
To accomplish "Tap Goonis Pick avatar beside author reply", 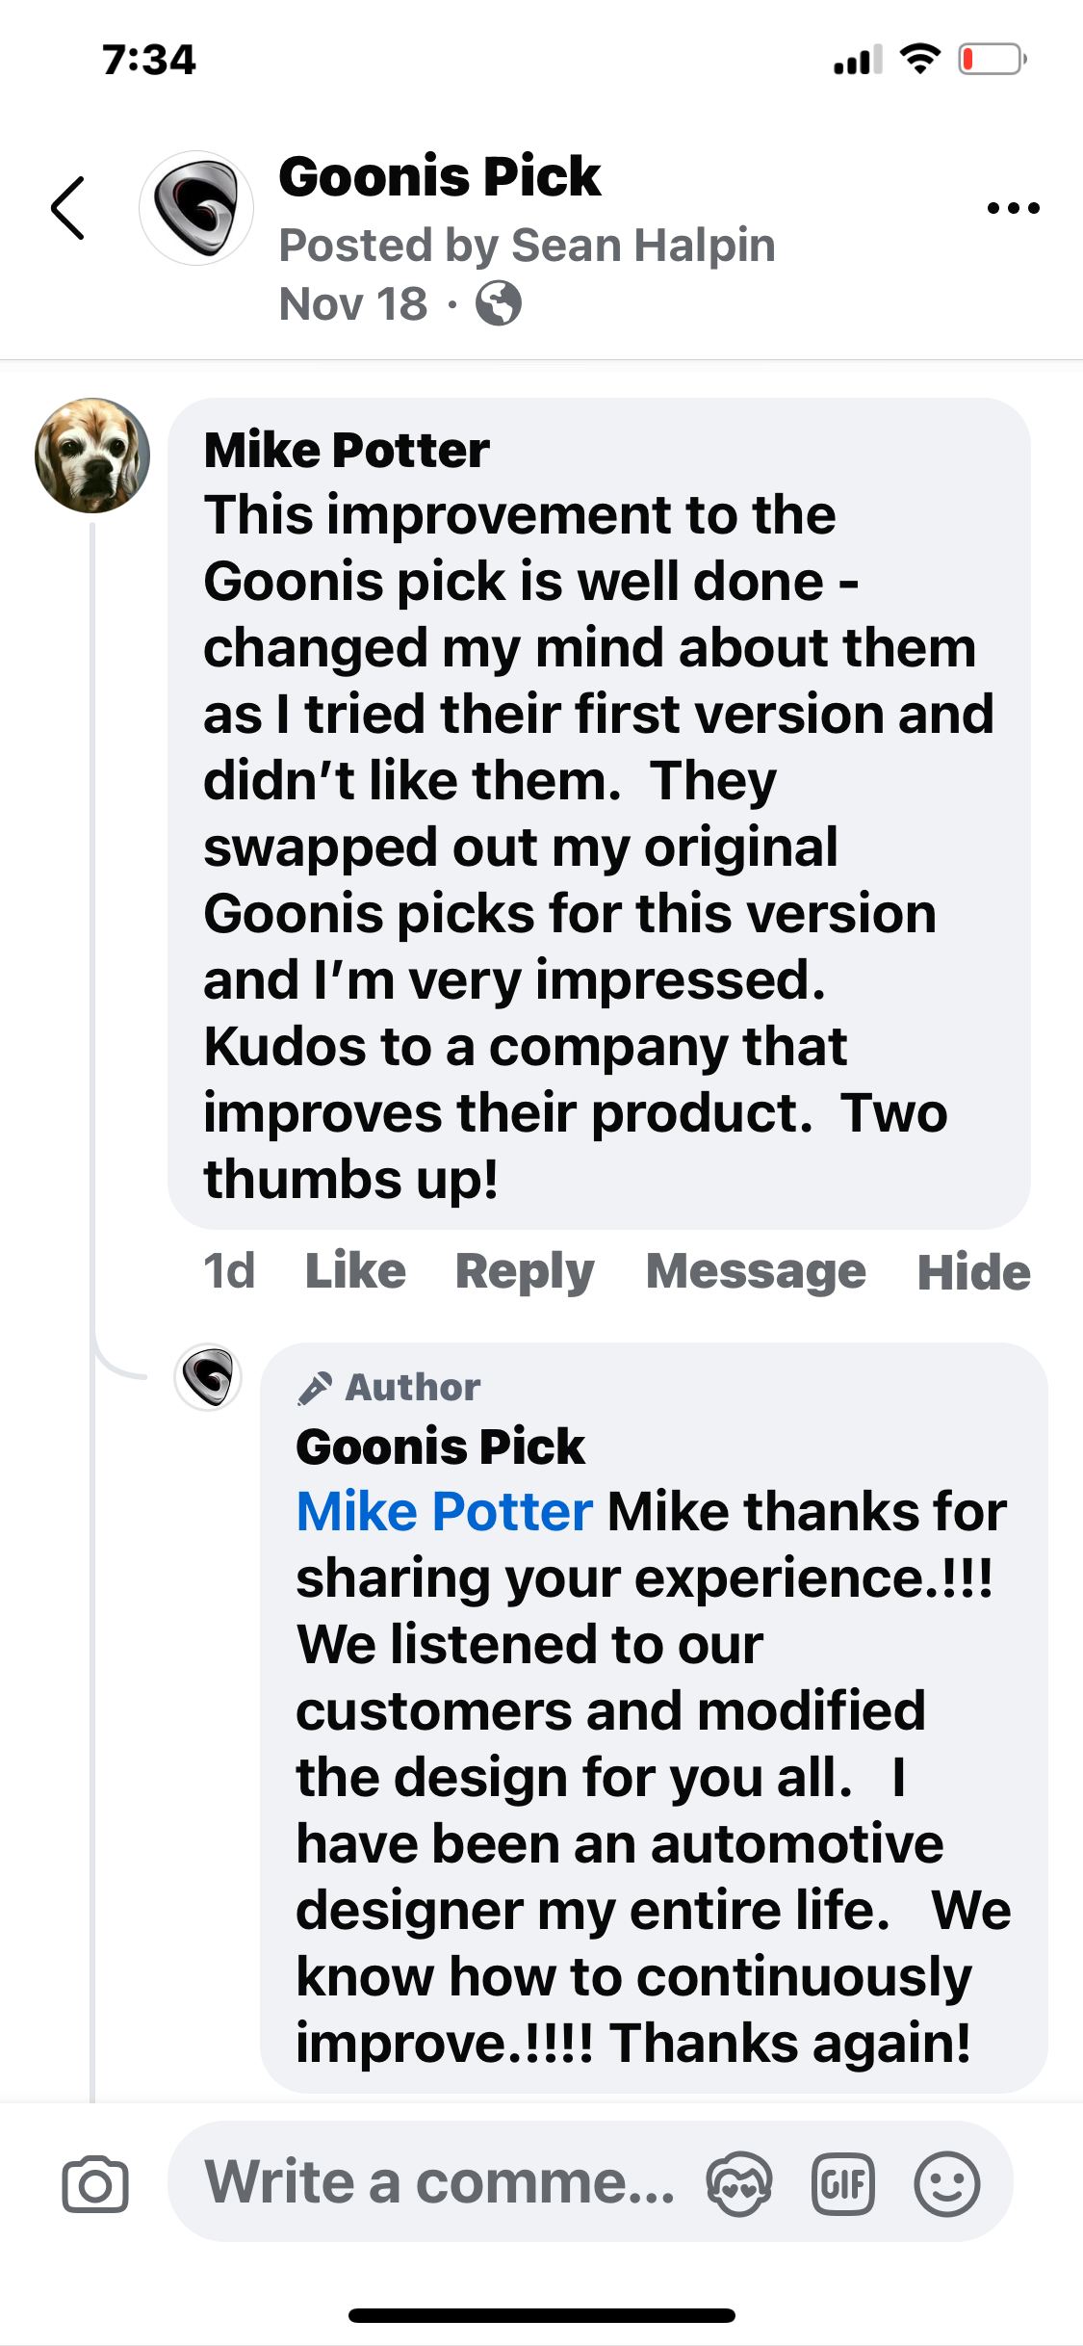I will point(208,1377).
